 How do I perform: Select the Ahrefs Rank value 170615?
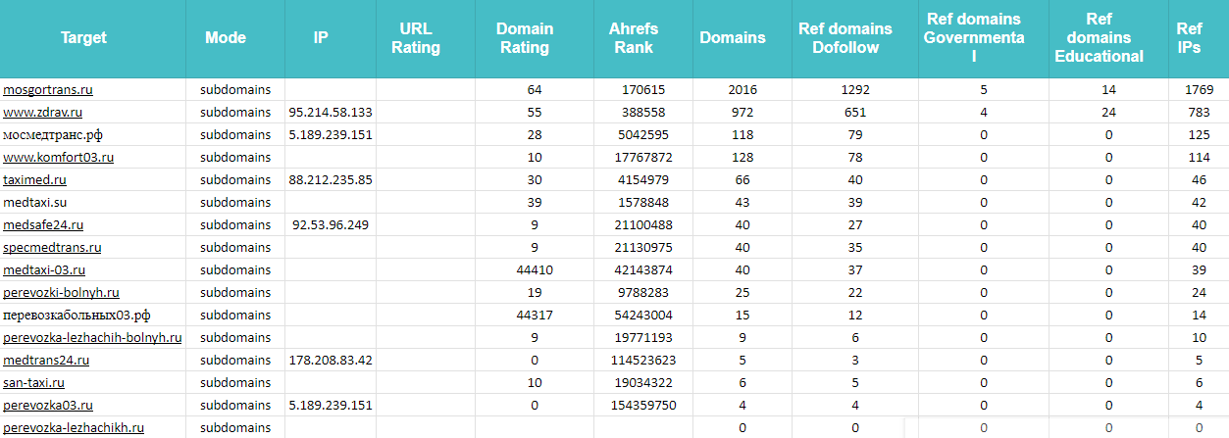(x=642, y=90)
